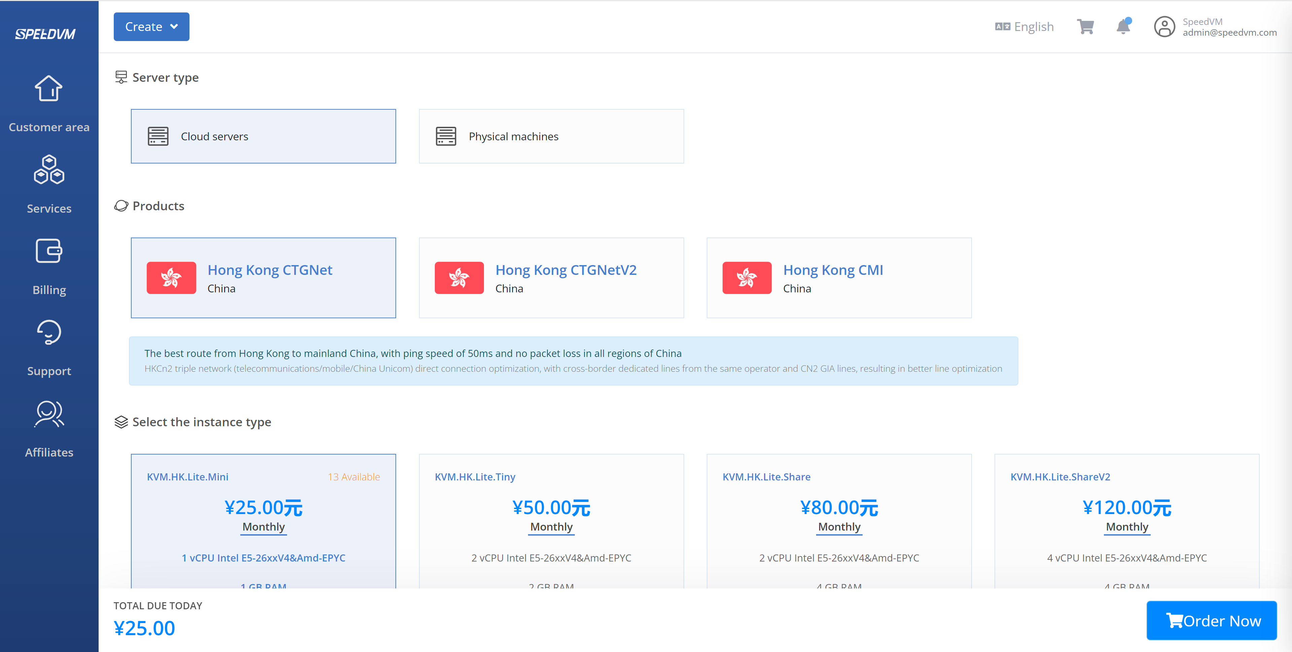Click the Hong Kong CMI flag icon
Viewport: 1292px width, 652px height.
pos(747,278)
